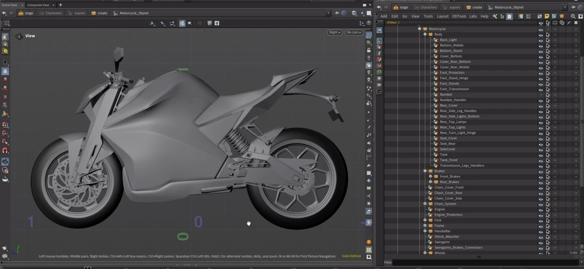
Task: Pin the Scene View path with pin icon
Action: click(337, 13)
